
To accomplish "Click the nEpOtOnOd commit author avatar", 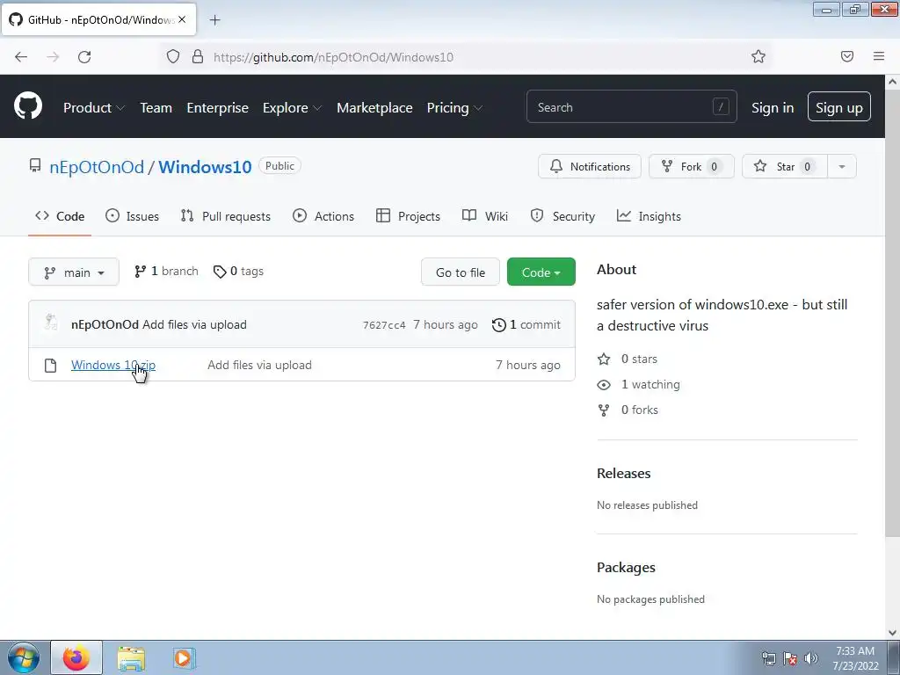I will (x=50, y=323).
